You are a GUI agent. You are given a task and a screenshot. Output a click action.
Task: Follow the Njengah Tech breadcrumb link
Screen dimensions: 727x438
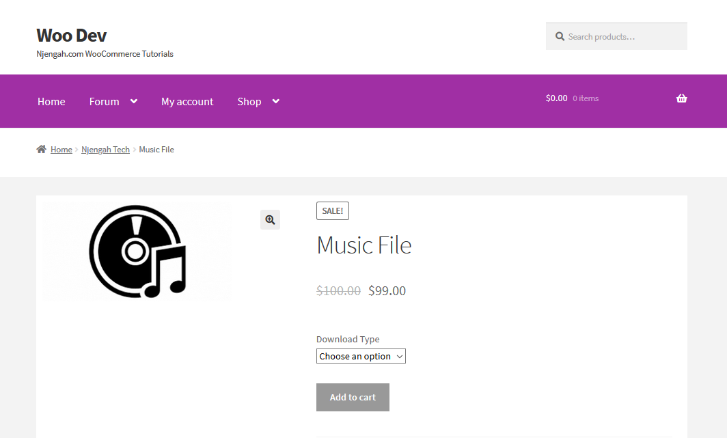tap(105, 149)
